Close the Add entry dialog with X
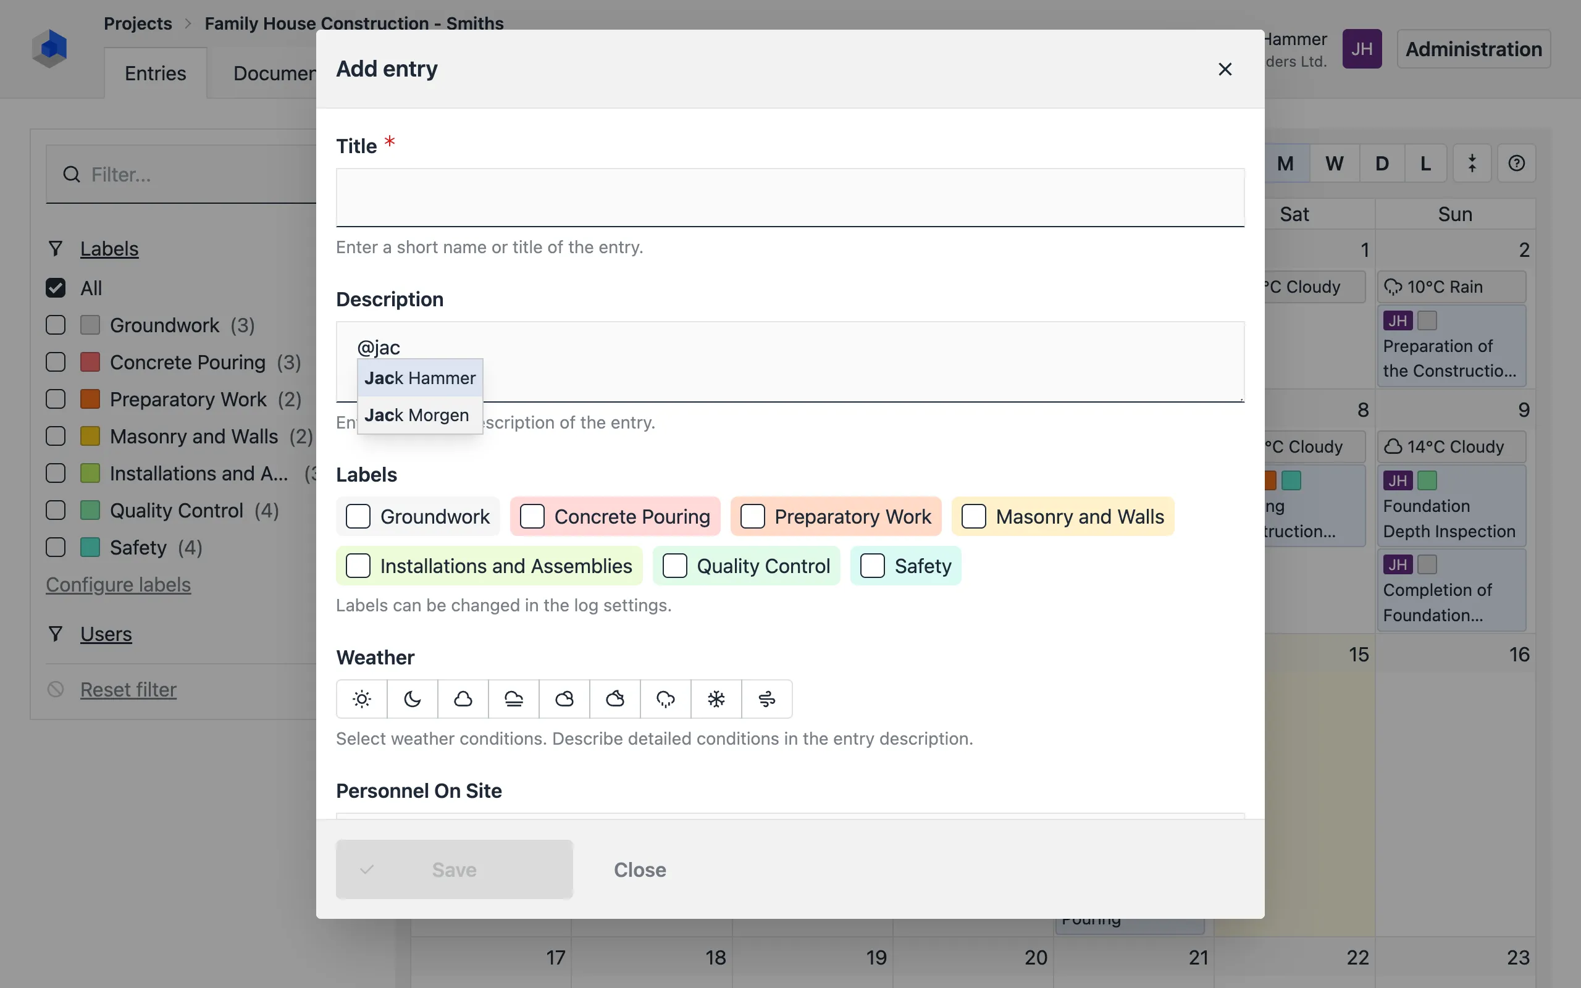This screenshot has width=1581, height=988. 1224,69
